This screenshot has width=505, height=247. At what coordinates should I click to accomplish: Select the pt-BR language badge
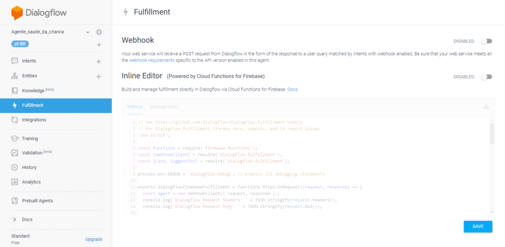pos(20,44)
